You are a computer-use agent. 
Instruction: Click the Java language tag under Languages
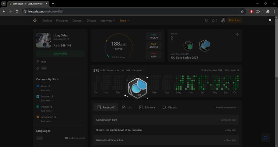[40, 138]
